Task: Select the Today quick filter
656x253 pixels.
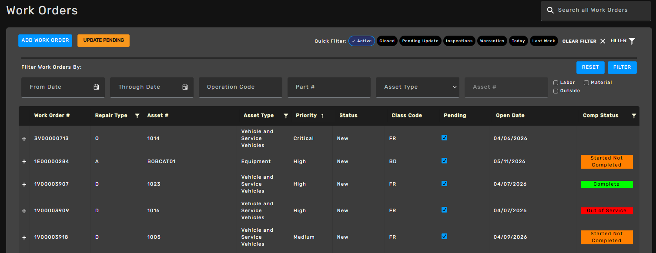Action: tap(519, 41)
